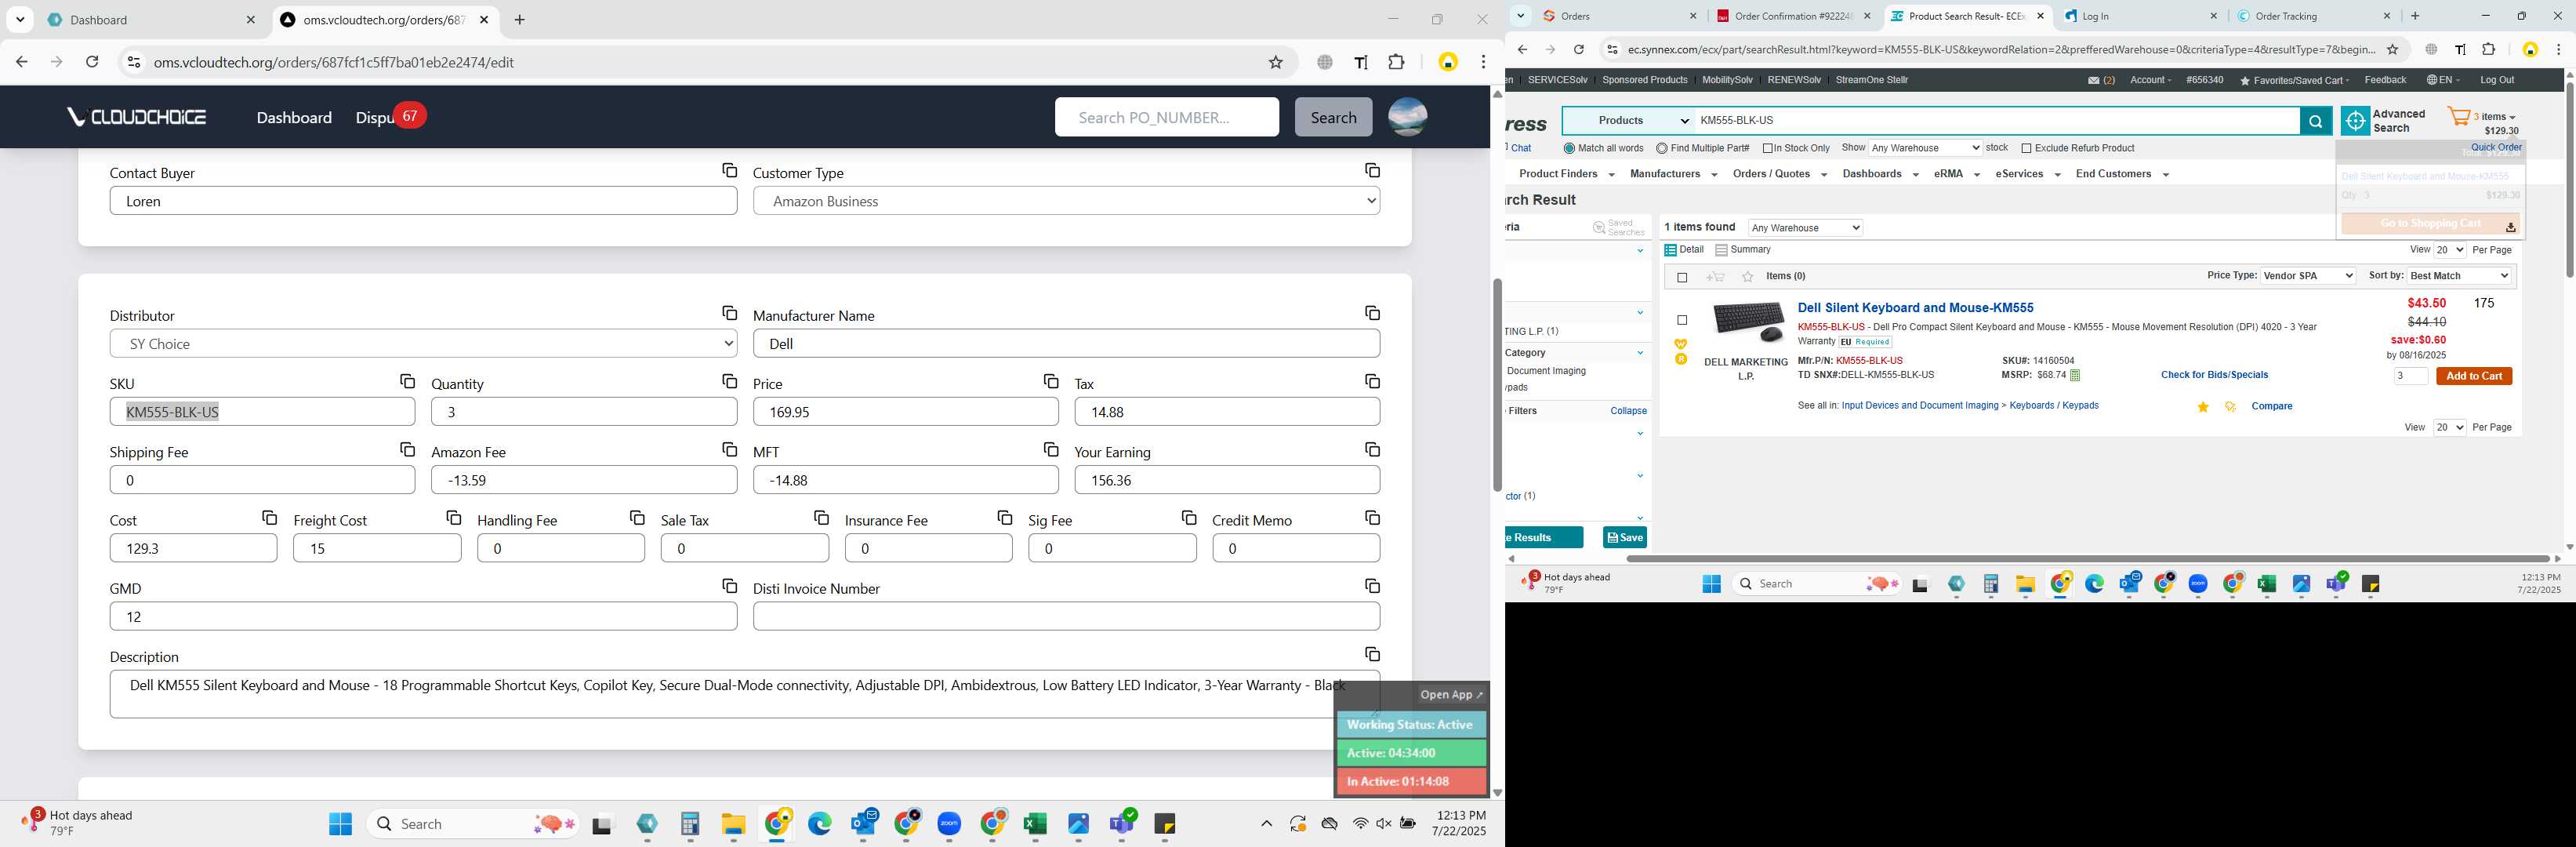
Task: Switch to the Order Tracking browser tab
Action: click(2313, 16)
